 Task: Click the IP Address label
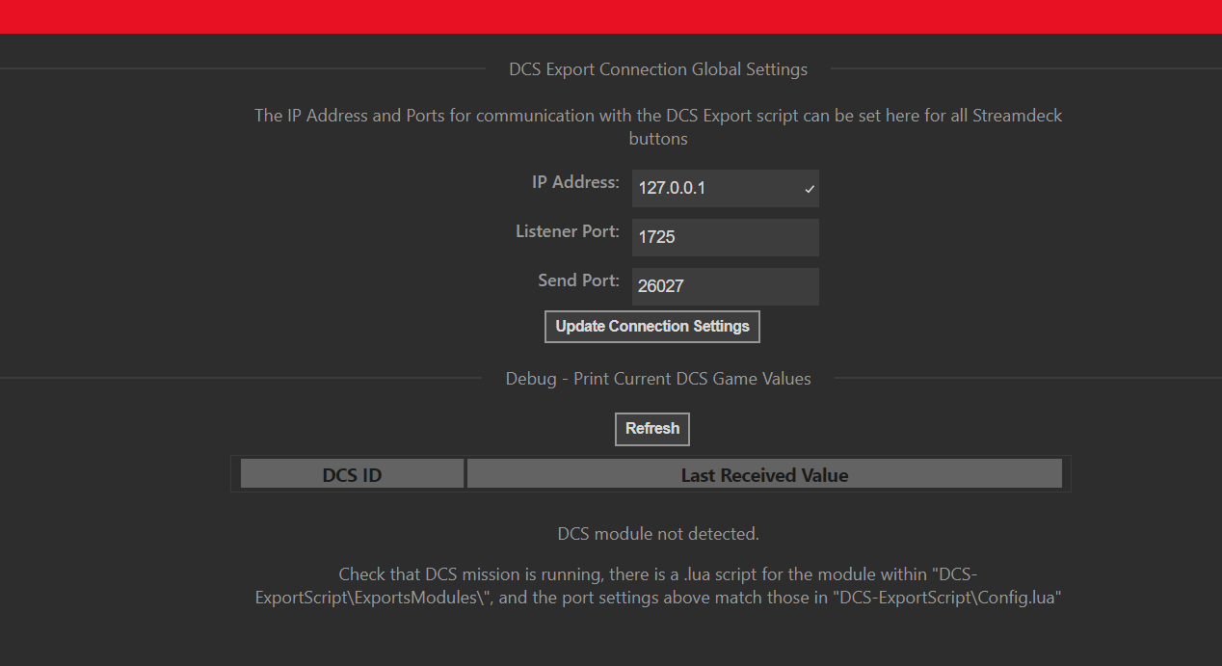click(x=575, y=182)
